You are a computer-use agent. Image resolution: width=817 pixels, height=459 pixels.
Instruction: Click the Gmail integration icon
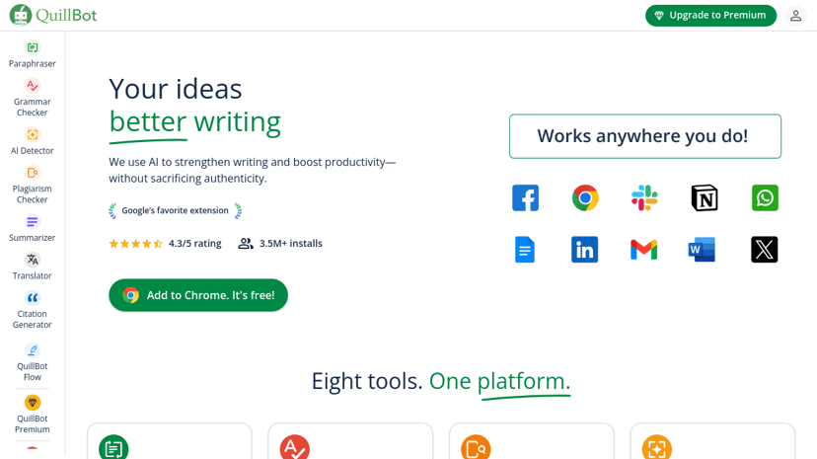(644, 250)
